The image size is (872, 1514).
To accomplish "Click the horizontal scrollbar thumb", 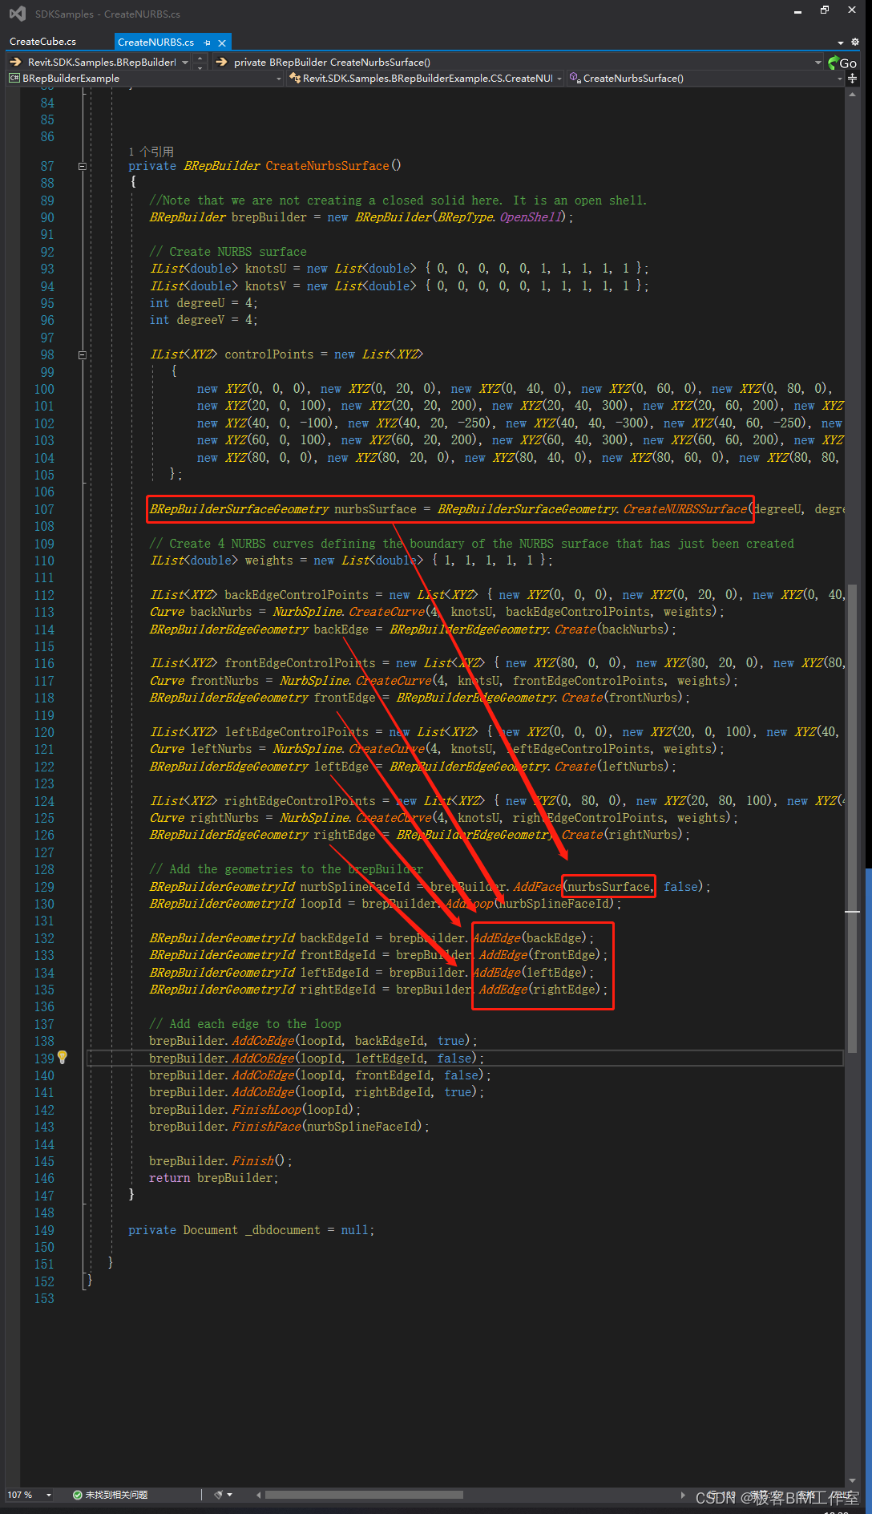I will [364, 1495].
